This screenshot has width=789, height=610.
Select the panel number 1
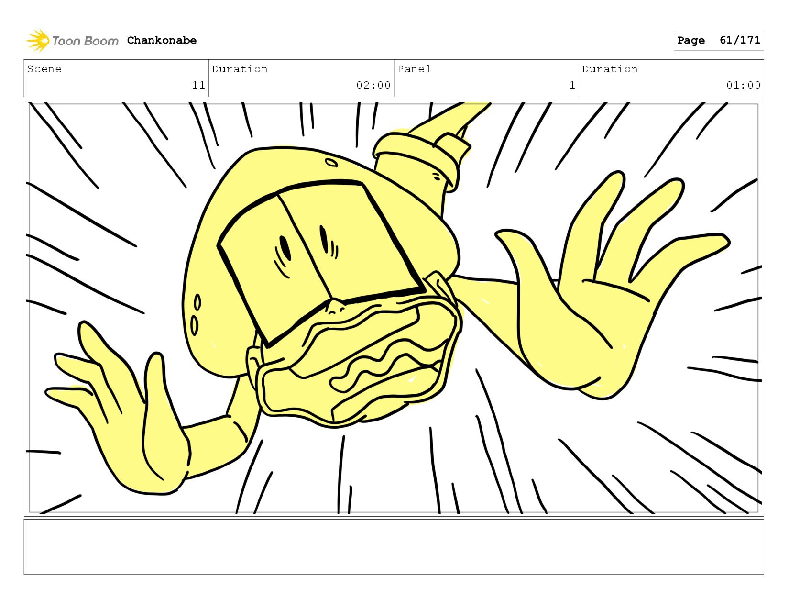tap(572, 85)
